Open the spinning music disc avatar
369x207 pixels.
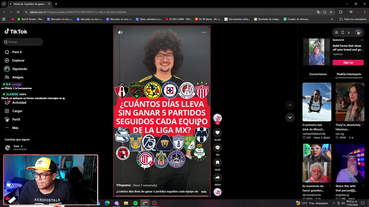pyautogui.click(x=217, y=192)
